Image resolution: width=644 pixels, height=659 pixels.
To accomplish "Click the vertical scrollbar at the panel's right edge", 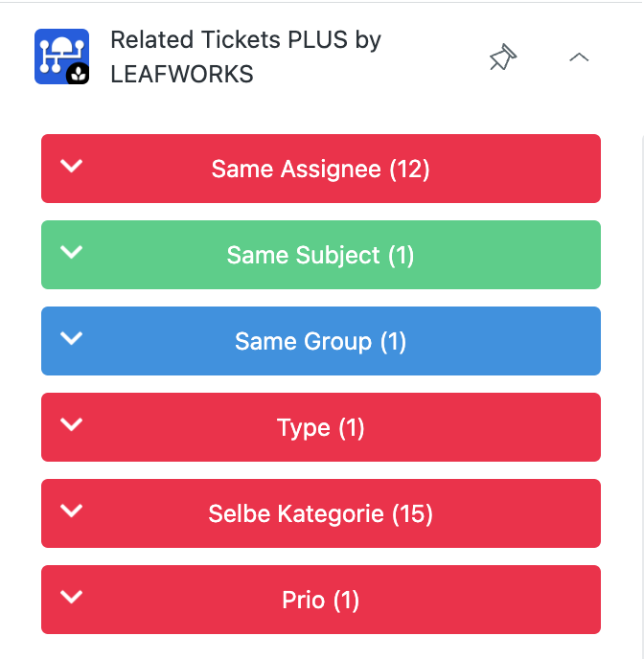I will (x=640, y=383).
